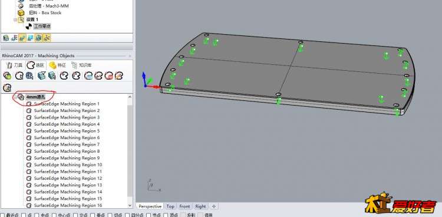This screenshot has height=217, width=442.
Task: Select SurfaceEdge Machining Region 7
Action: click(67, 144)
